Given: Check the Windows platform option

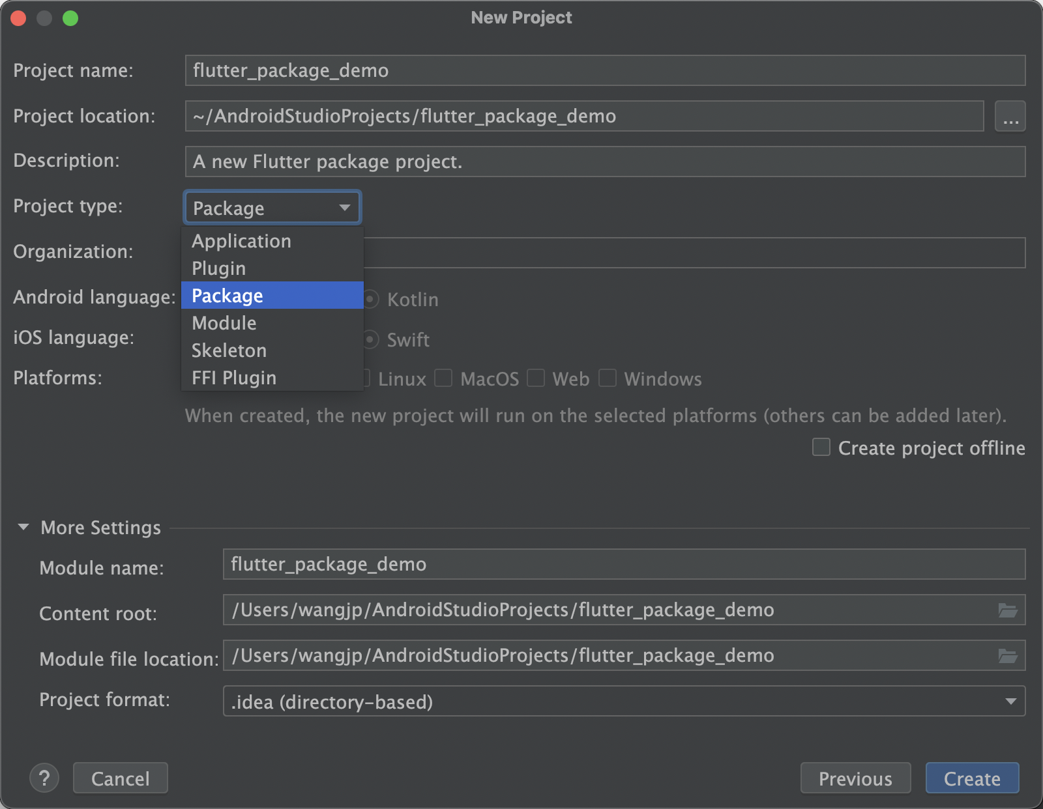Looking at the screenshot, I should tap(608, 378).
